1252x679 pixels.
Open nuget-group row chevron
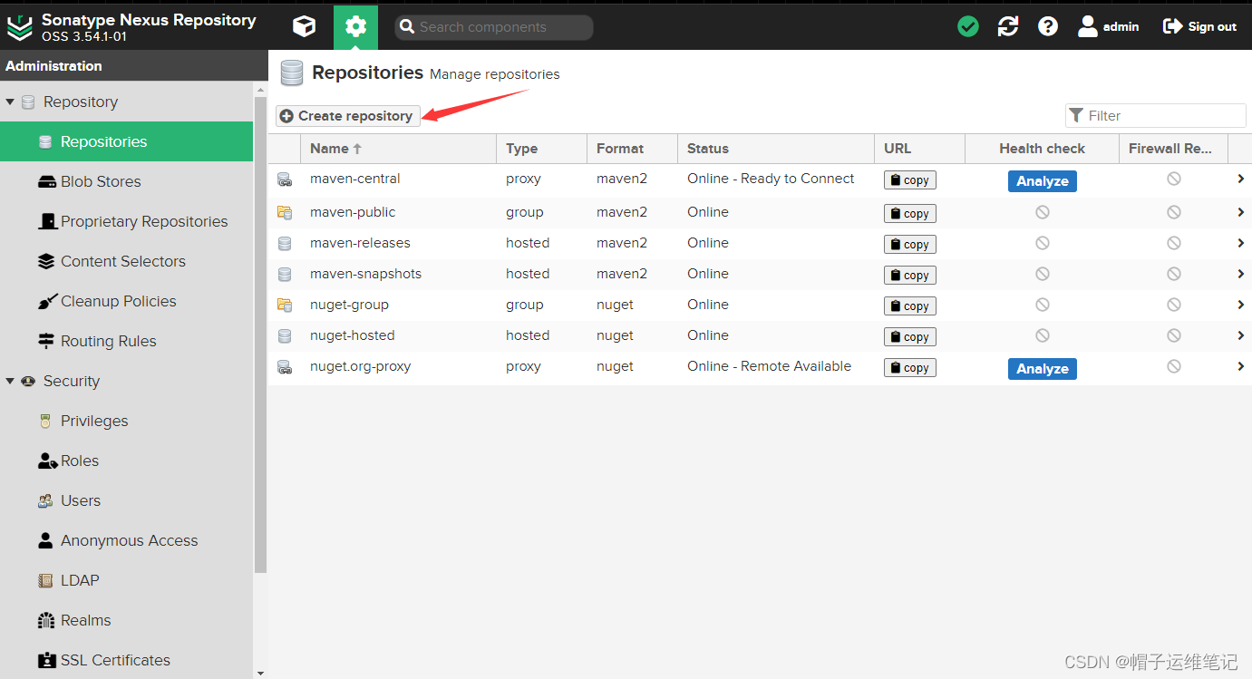tap(1240, 305)
